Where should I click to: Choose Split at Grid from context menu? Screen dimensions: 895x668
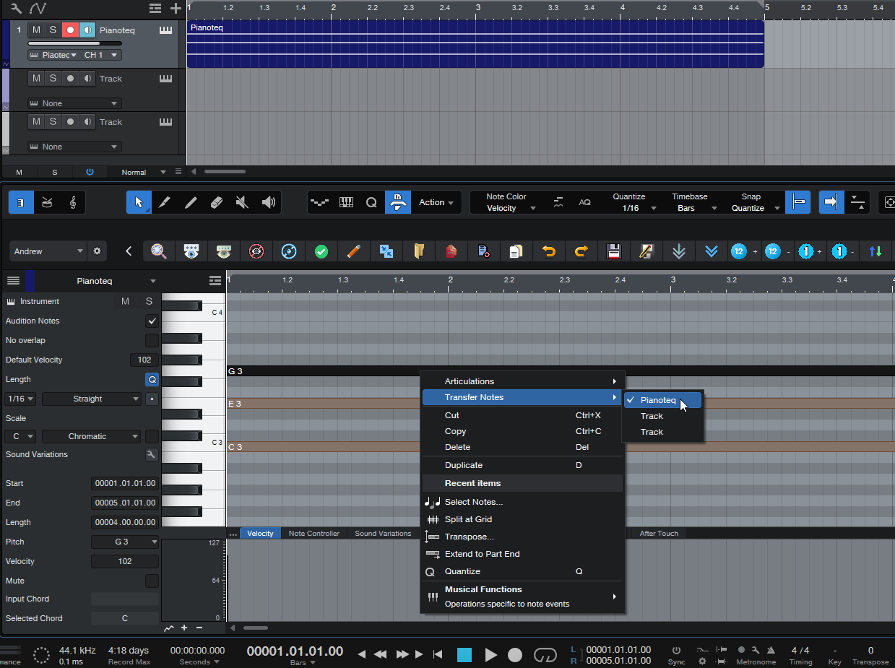pyautogui.click(x=468, y=519)
